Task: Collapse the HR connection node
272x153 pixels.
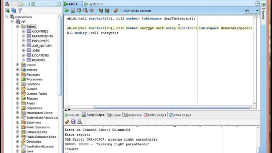Action: (12, 22)
